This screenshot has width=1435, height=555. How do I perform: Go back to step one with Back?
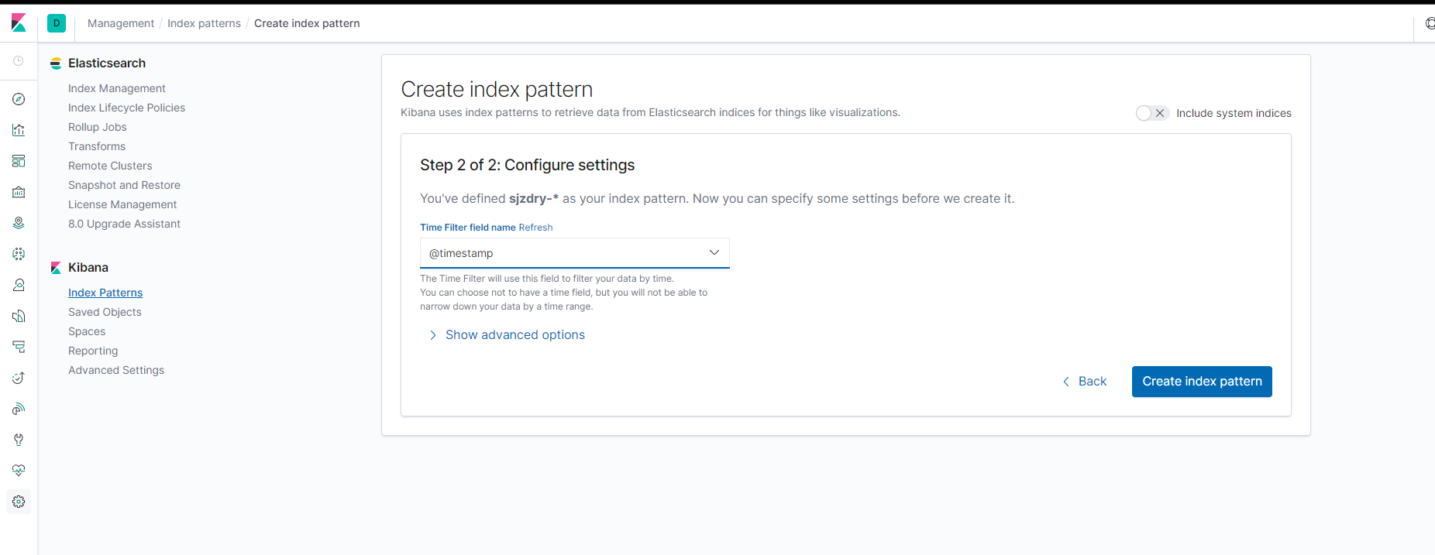[x=1085, y=382]
